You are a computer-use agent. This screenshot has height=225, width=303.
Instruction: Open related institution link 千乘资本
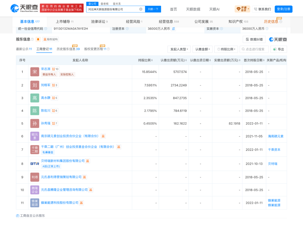274,149
